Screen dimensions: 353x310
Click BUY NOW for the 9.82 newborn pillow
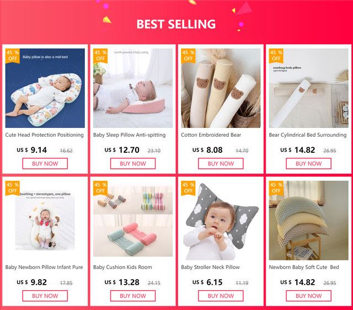(45, 296)
